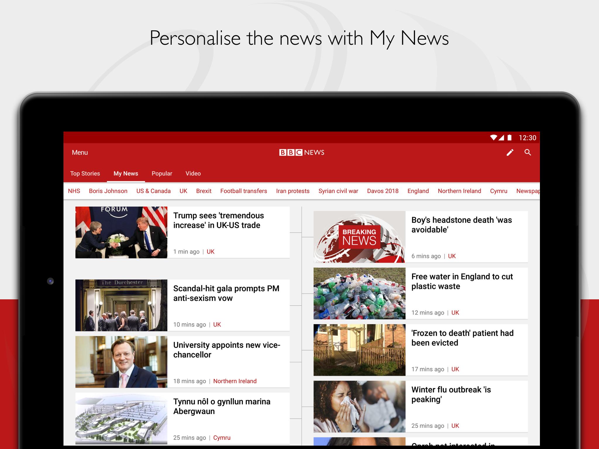
Task: Click the BBC News logo icon
Action: 302,152
